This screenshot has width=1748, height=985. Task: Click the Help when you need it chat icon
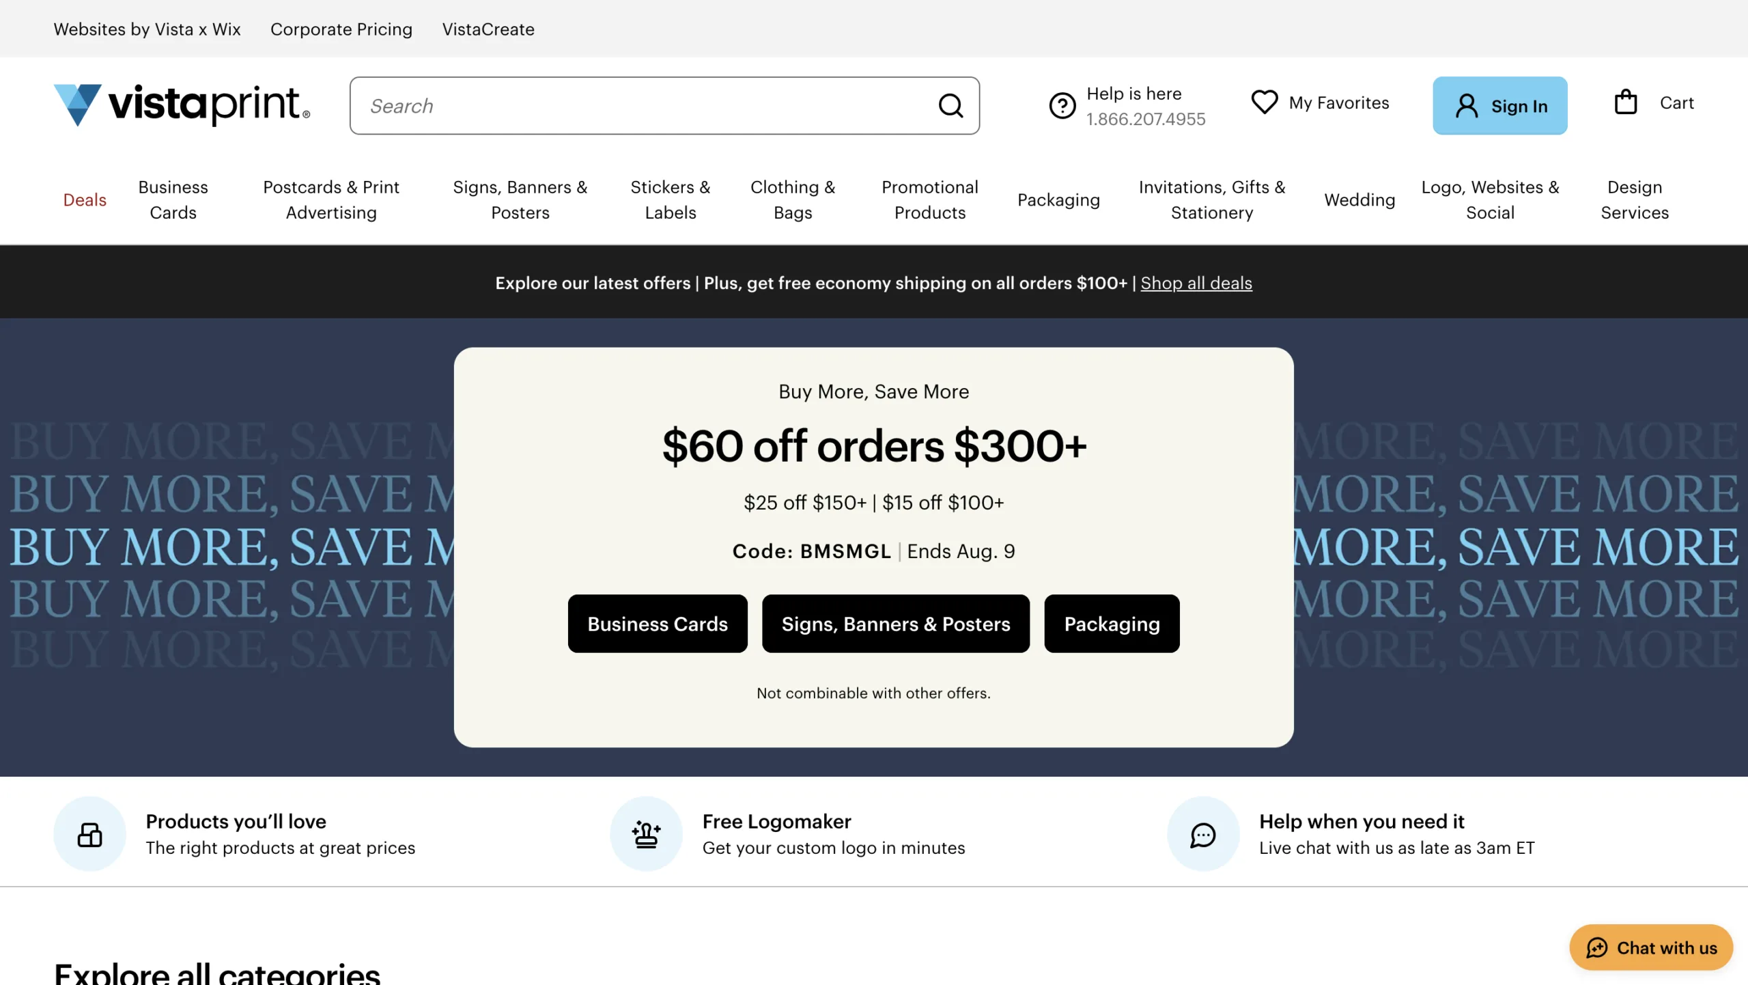[x=1203, y=834]
